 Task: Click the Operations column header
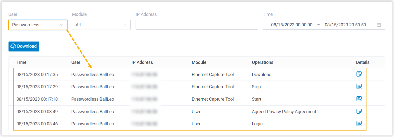(x=262, y=62)
